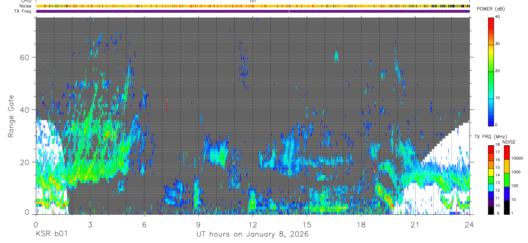
Task: Click the 'Noise' strip label at the top left
Action: point(25,6)
